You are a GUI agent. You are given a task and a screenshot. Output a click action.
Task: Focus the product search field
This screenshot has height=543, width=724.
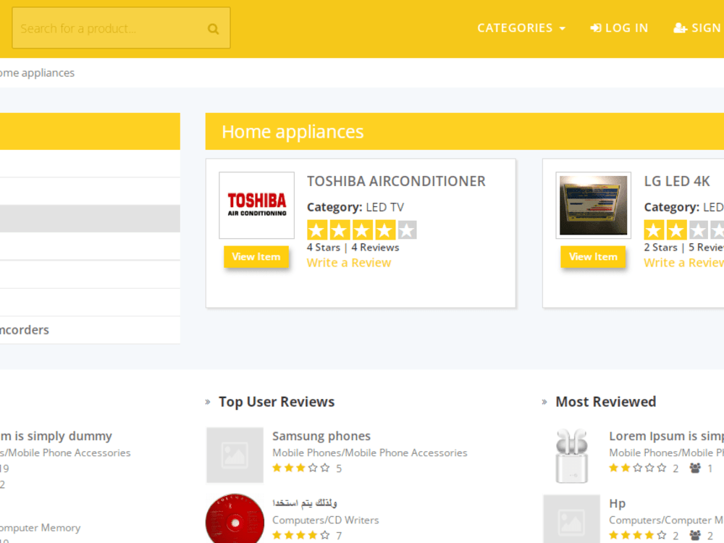click(x=121, y=28)
